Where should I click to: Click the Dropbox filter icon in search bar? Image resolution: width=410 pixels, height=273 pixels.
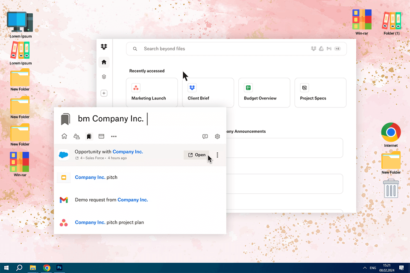tap(313, 49)
